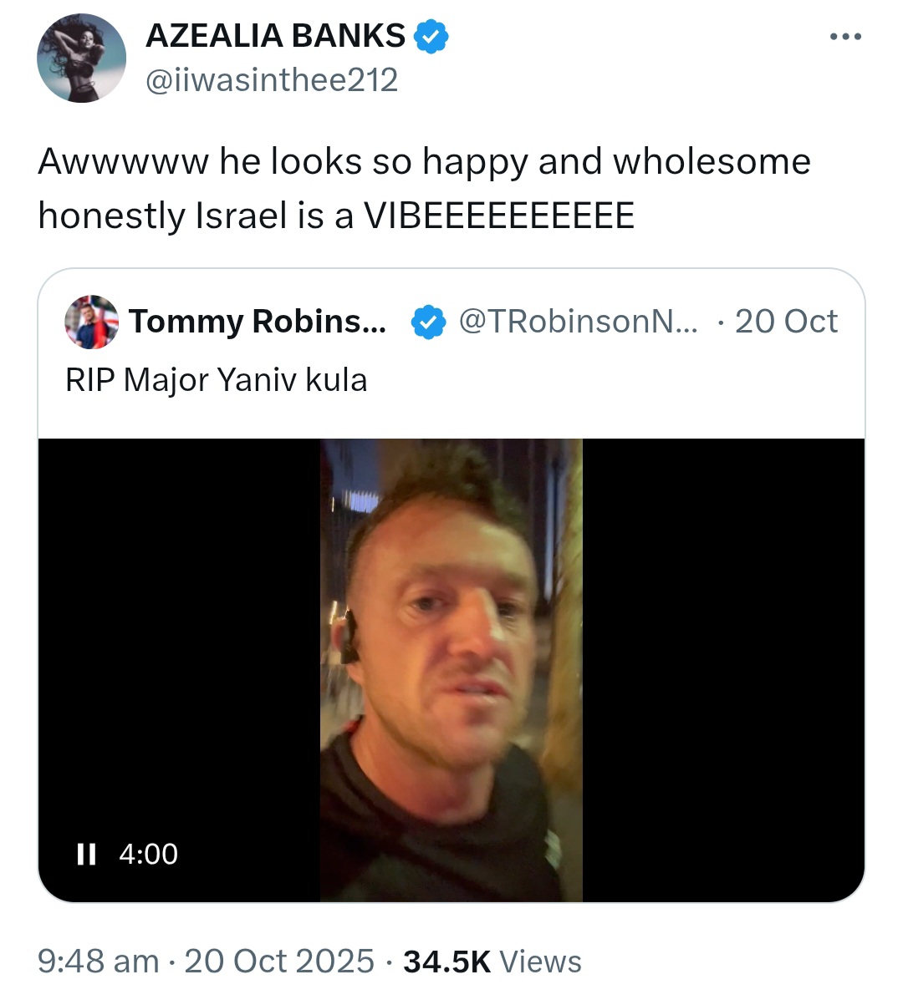
Task: Open the quoted tweet author's display name
Action: pos(258,322)
